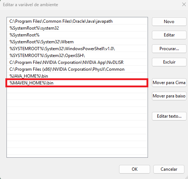This screenshot has width=188, height=179.
Task: Select the plain %SystemRoot% entry
Action: point(77,35)
